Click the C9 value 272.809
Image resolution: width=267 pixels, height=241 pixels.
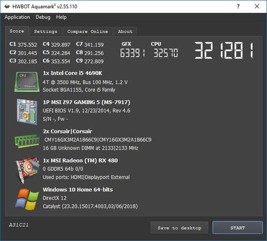point(94,61)
